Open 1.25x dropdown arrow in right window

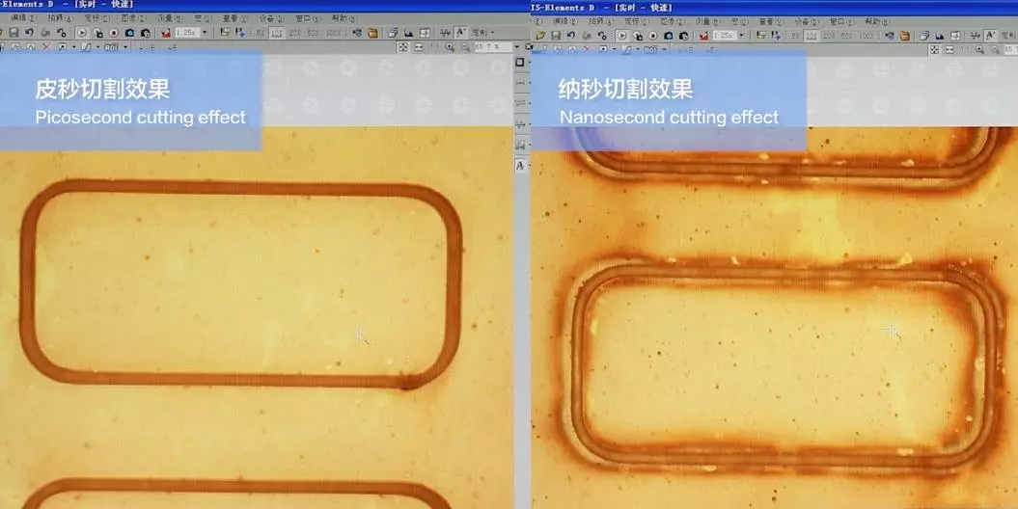741,35
